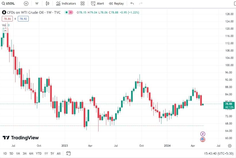Screen dimensions: 236x158
Task: Click the undo arrow
Action: point(132,3)
